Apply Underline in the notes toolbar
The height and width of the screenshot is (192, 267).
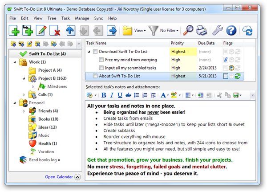pos(120,95)
